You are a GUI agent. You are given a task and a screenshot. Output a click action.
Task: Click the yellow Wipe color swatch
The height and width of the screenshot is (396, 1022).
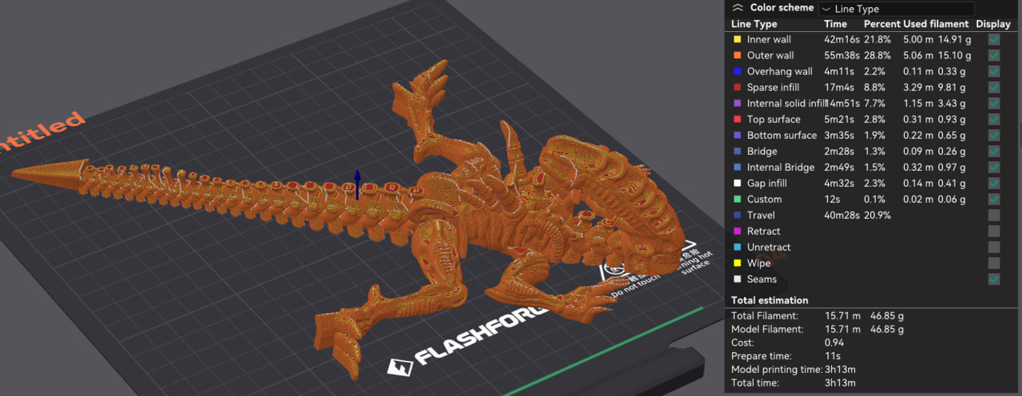click(x=736, y=263)
